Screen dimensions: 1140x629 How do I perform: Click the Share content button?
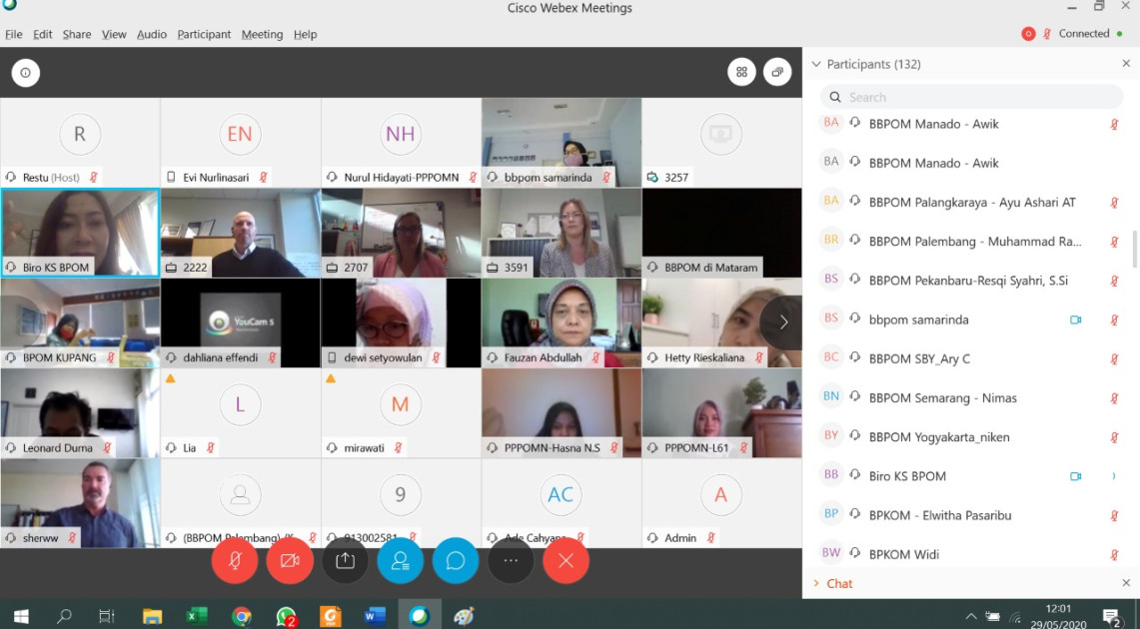pyautogui.click(x=345, y=561)
